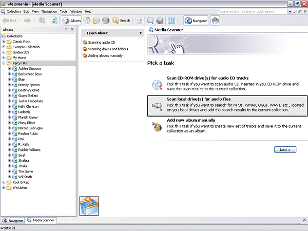The image size is (308, 231).
Task: Open the Back history dropdown arrow
Action: click(x=20, y=21)
